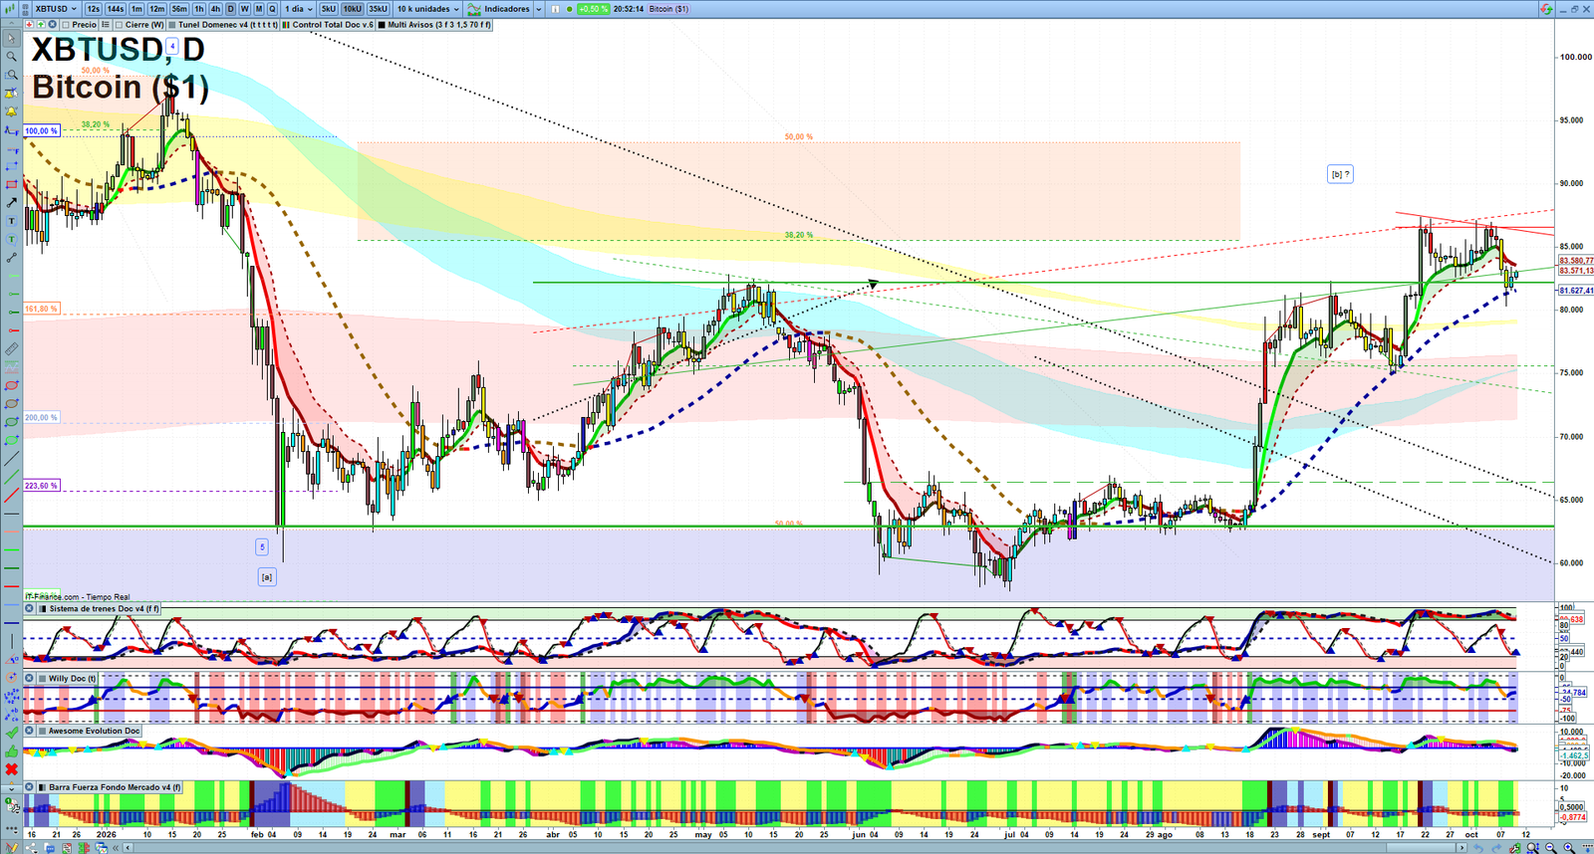
Task: Close the Awesome Evolution Doc panel
Action: coord(29,731)
